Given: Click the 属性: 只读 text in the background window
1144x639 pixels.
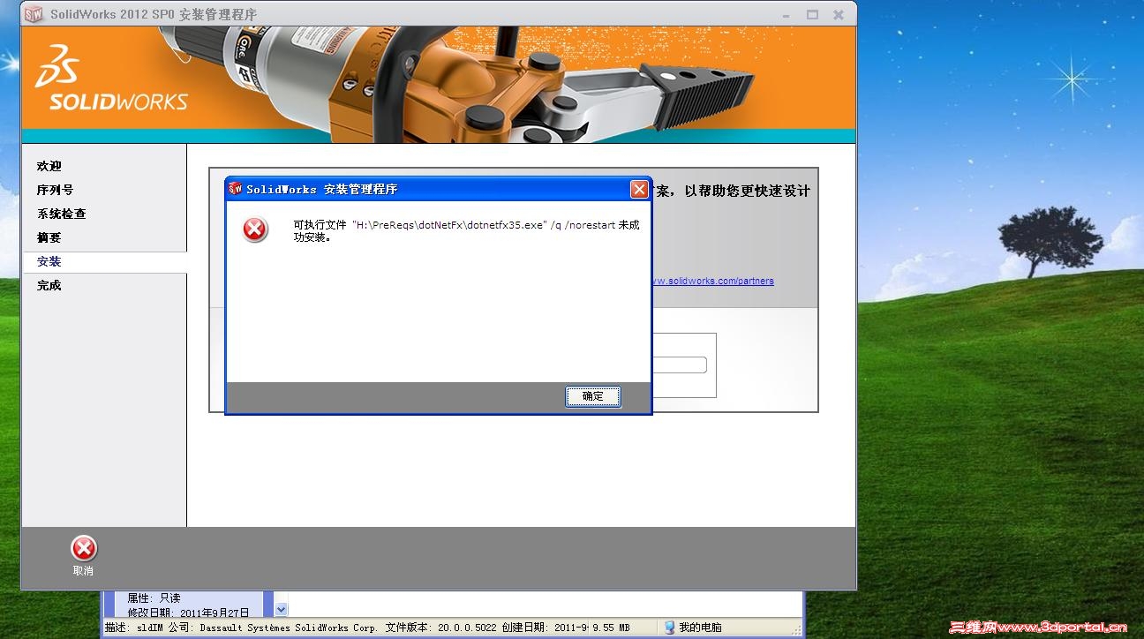Looking at the screenshot, I should pyautogui.click(x=154, y=598).
